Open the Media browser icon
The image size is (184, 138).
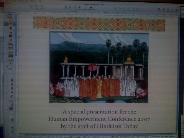click(164, 10)
